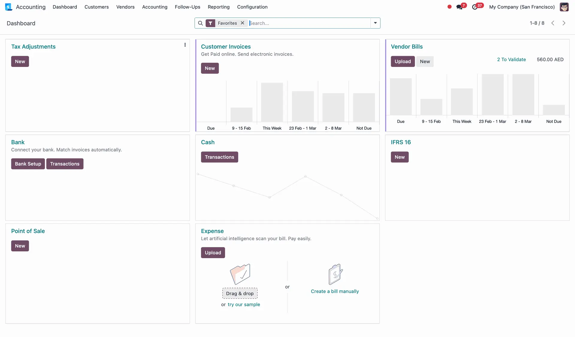Open the Configuration menu
This screenshot has height=337, width=575.
point(252,7)
